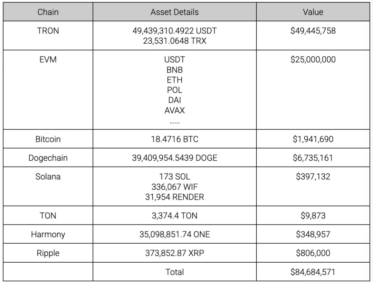Click the Chain column header
The height and width of the screenshot is (283, 373).
pos(48,12)
